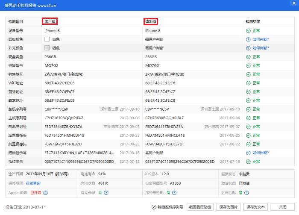Image resolution: width=299 pixels, height=215 pixels.
Task: Click the 检测结果 column header
Action: 253,21
